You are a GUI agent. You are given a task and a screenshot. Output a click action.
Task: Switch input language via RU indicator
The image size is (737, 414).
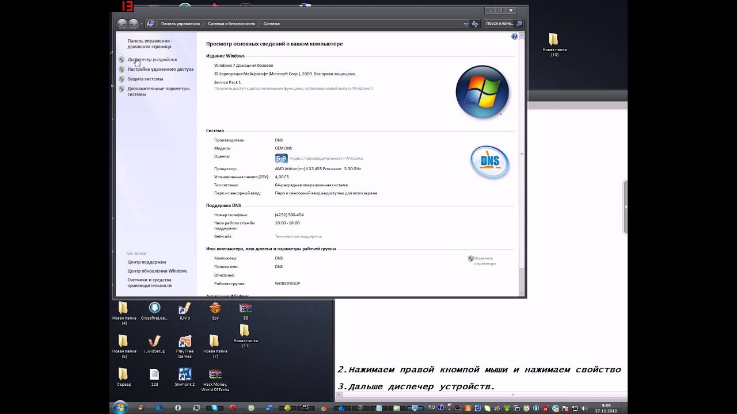[x=432, y=407]
